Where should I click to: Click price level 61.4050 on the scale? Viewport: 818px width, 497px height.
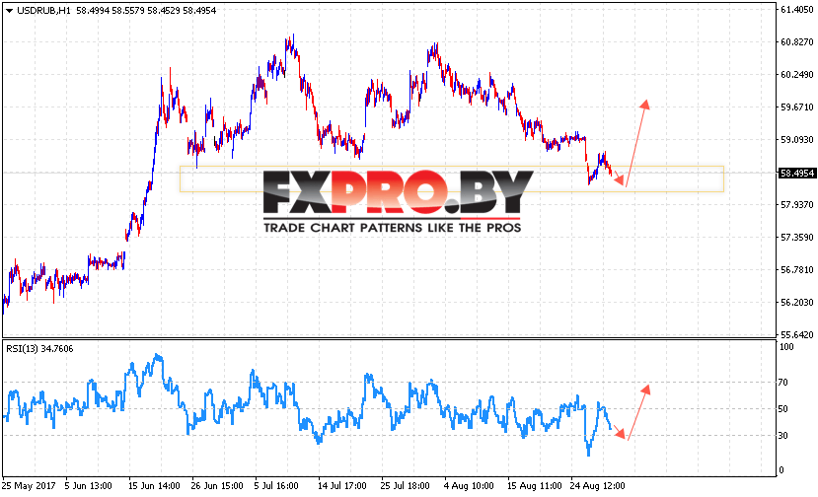pyautogui.click(x=796, y=10)
